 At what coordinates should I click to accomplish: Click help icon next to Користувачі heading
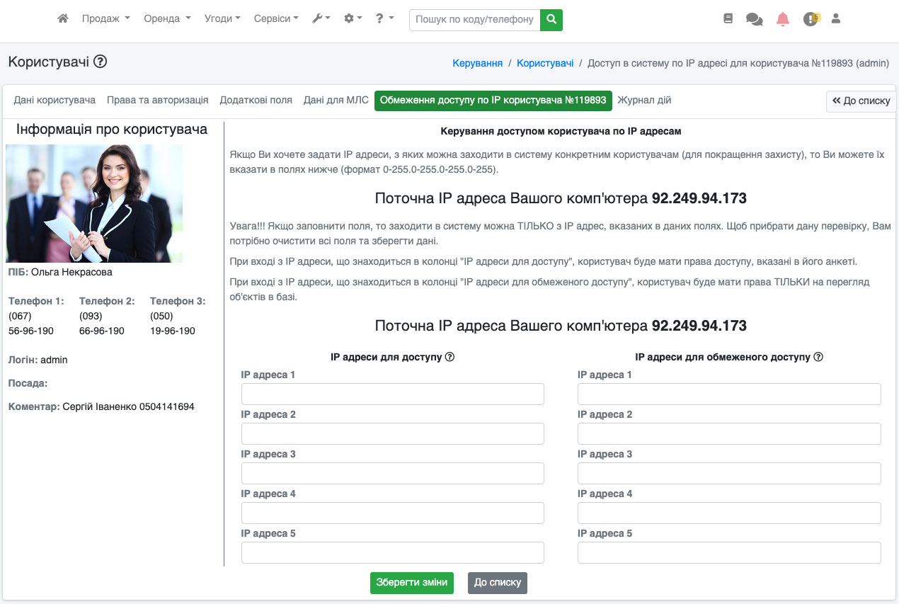(x=101, y=62)
